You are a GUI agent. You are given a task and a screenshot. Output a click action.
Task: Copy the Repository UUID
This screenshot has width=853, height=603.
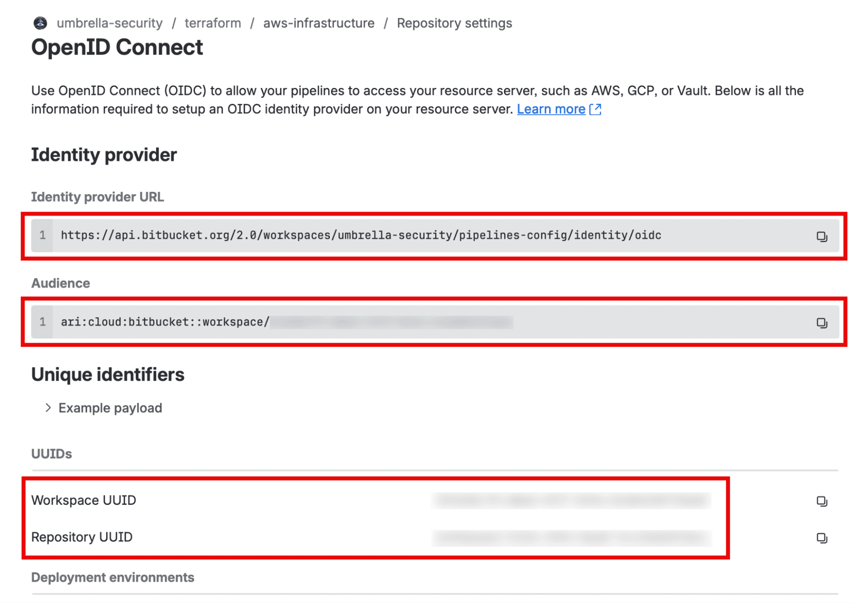[821, 537]
